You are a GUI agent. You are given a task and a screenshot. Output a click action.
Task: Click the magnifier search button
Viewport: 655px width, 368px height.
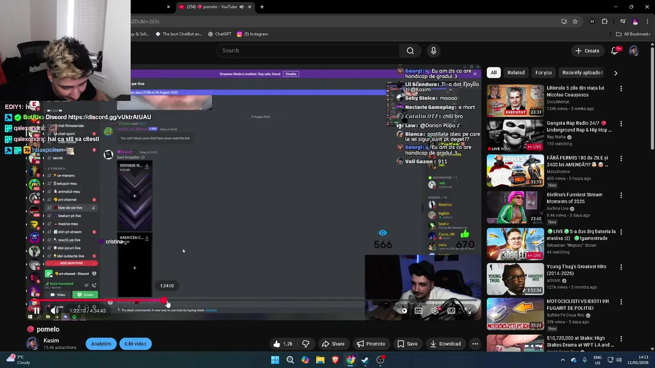coord(410,51)
